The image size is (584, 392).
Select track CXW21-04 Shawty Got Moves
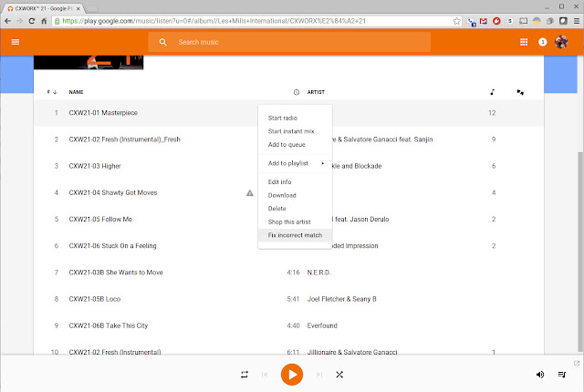click(113, 192)
